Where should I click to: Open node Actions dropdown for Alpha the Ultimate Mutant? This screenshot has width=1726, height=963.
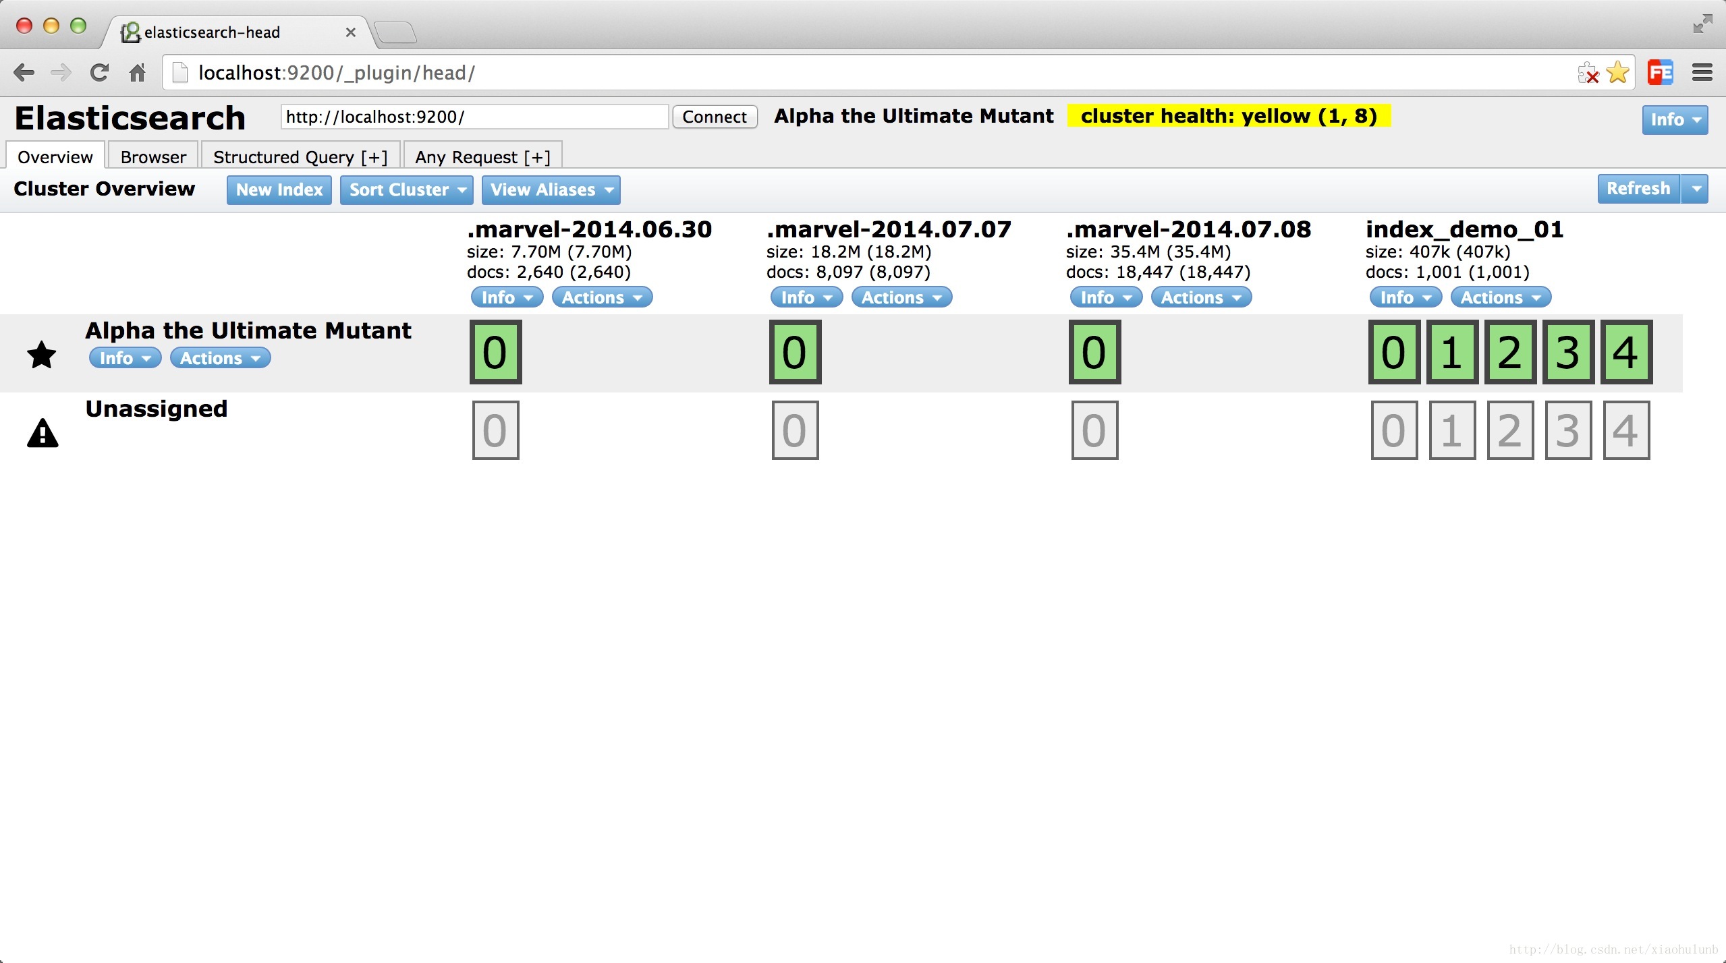coord(220,357)
